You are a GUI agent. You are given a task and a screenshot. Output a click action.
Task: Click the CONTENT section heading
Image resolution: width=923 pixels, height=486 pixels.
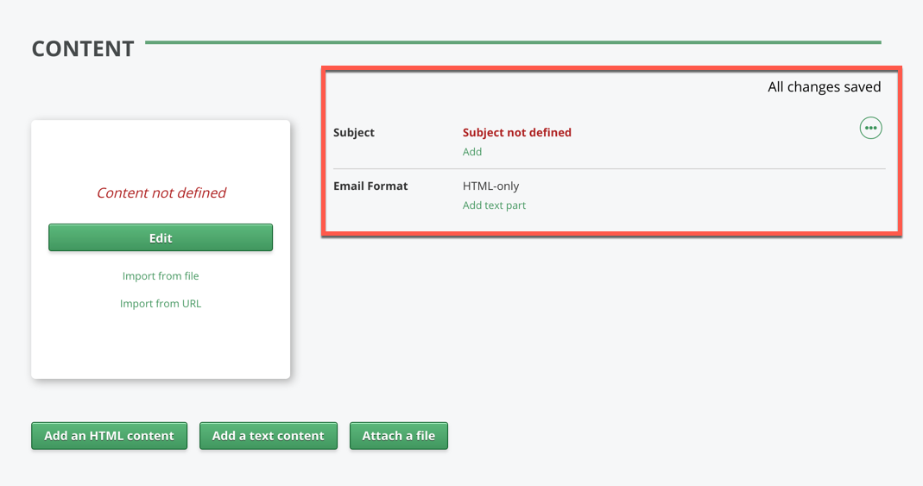click(x=83, y=49)
